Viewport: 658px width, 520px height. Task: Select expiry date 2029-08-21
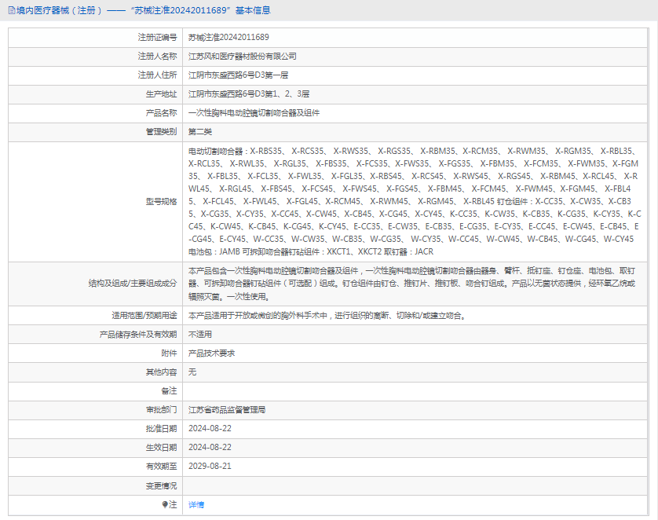[x=210, y=467]
